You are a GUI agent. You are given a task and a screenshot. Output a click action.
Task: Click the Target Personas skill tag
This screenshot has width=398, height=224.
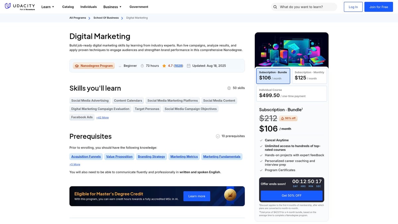pos(147,109)
